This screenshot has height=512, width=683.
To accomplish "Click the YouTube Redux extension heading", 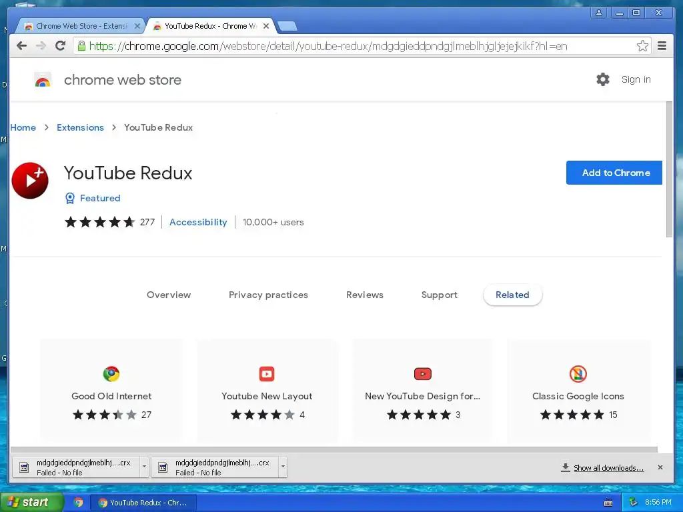I will 128,173.
